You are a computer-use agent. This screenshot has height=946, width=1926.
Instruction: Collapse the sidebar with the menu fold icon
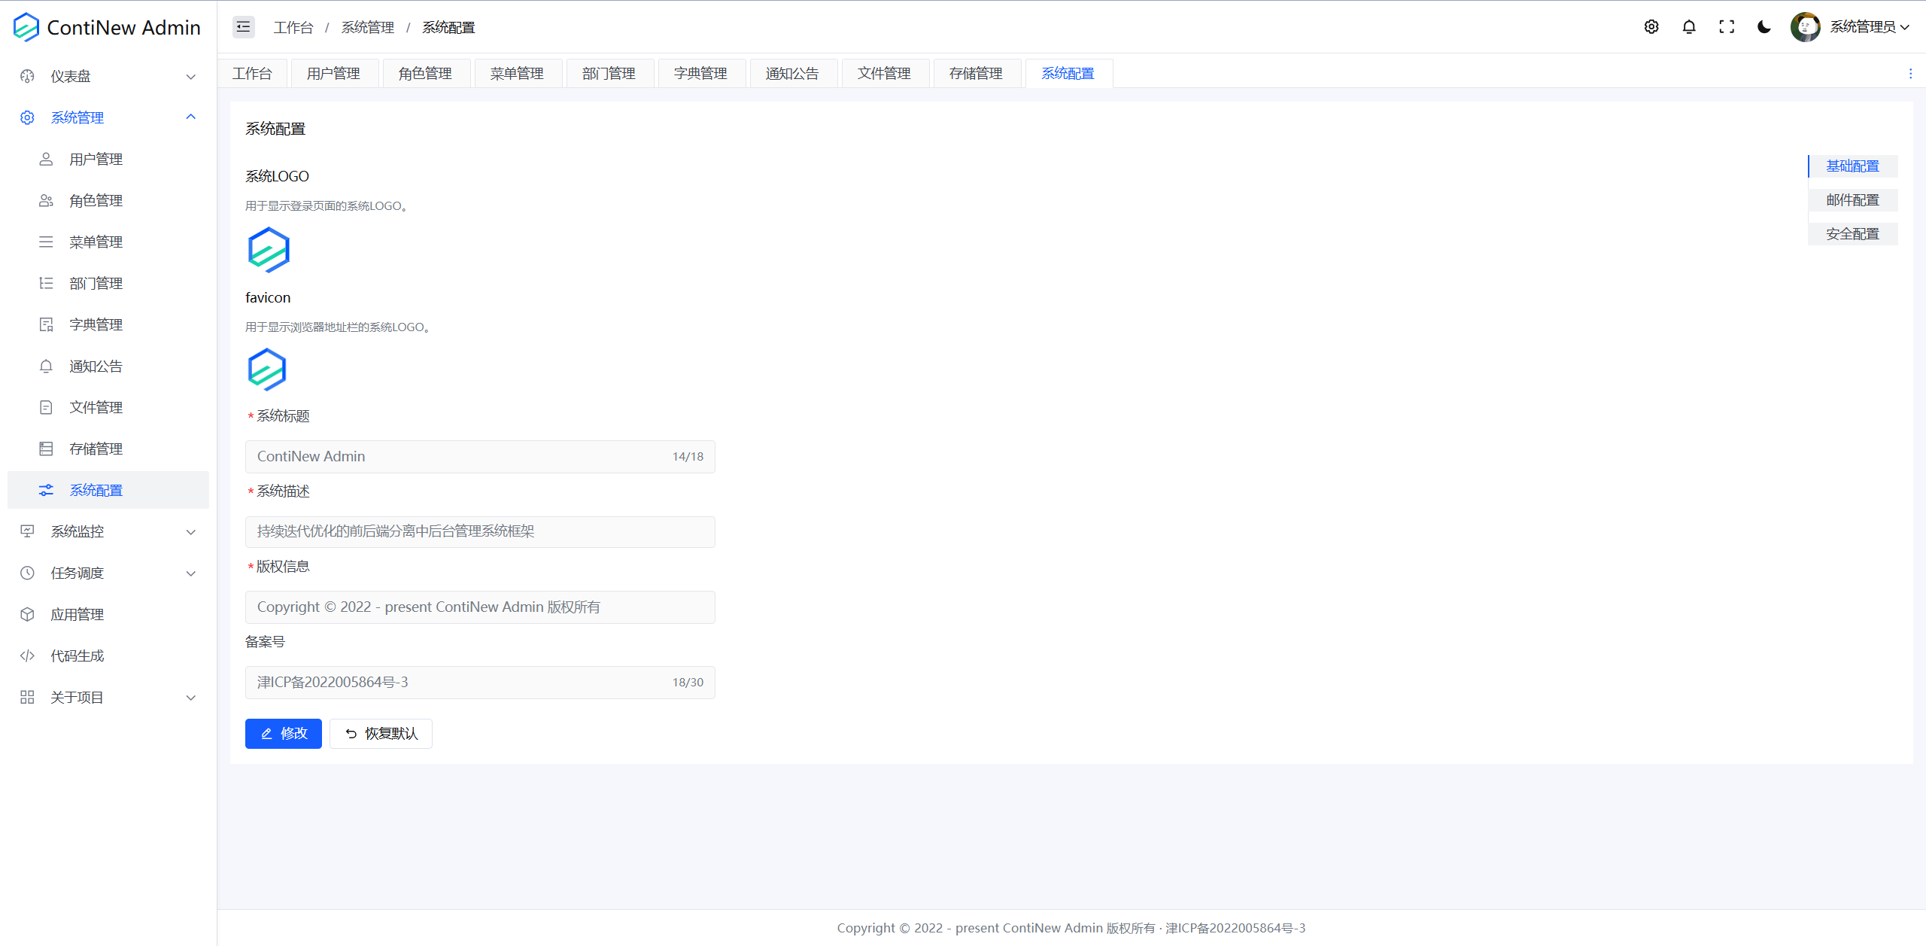click(243, 27)
